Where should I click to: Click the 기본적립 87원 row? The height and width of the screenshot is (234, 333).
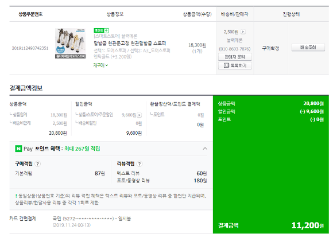pos(60,174)
